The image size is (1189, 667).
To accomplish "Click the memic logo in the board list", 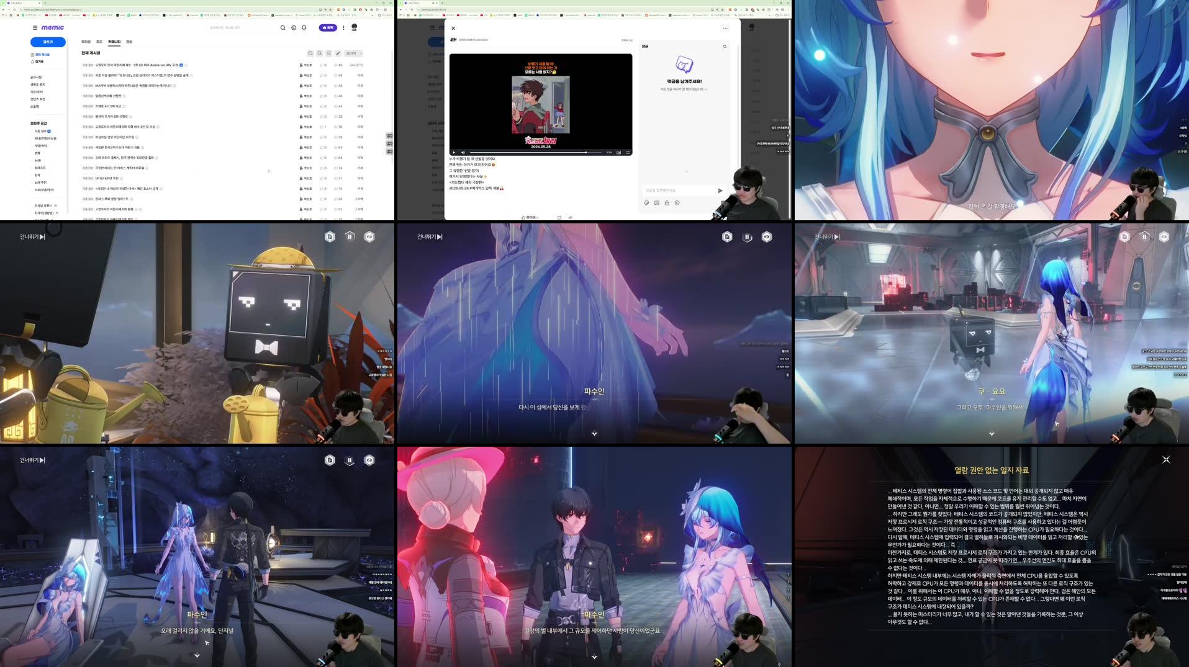I will pyautogui.click(x=52, y=28).
